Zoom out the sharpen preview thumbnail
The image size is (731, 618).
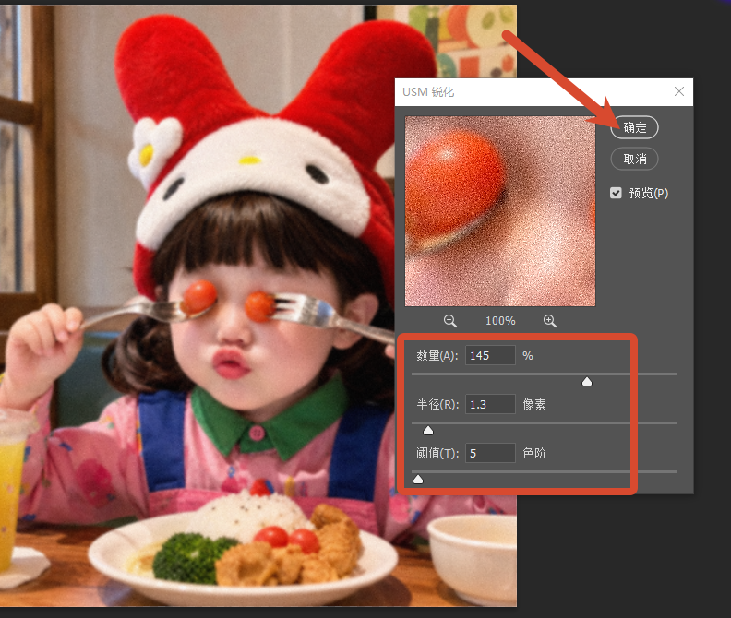click(x=449, y=321)
